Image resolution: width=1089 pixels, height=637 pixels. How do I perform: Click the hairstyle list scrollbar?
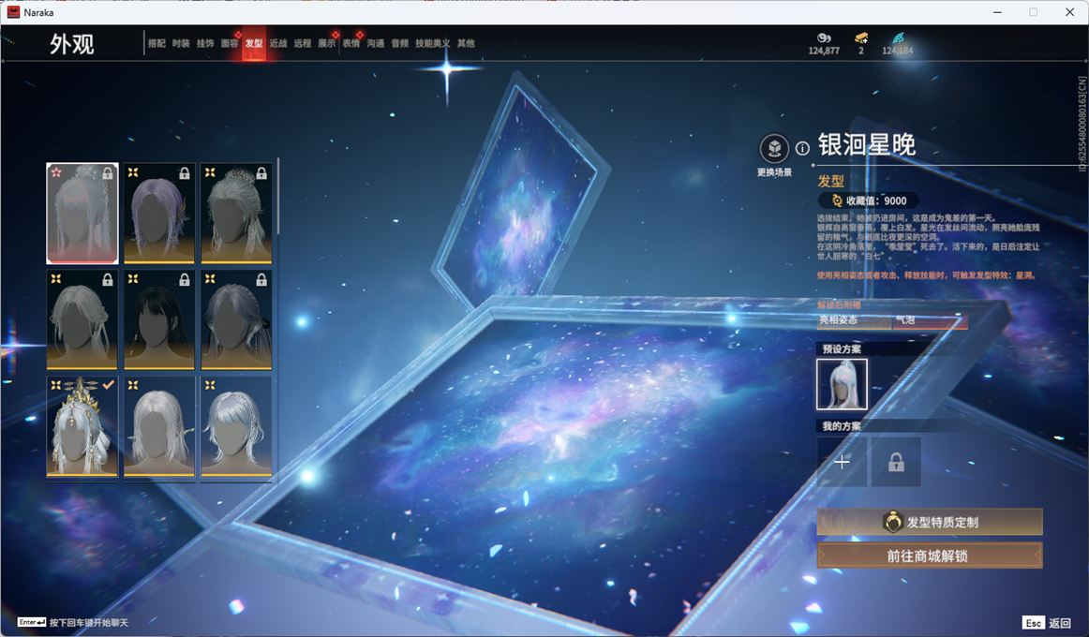[277, 197]
